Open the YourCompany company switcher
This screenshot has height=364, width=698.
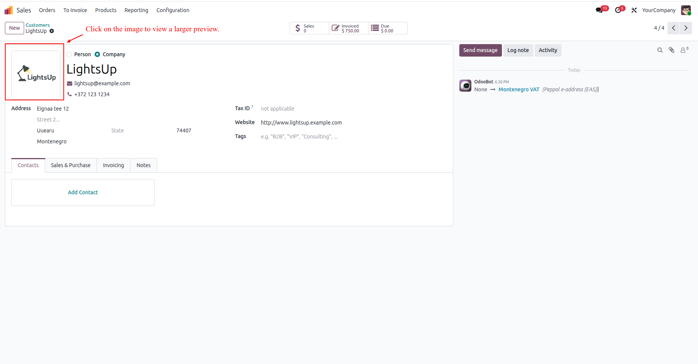point(659,10)
